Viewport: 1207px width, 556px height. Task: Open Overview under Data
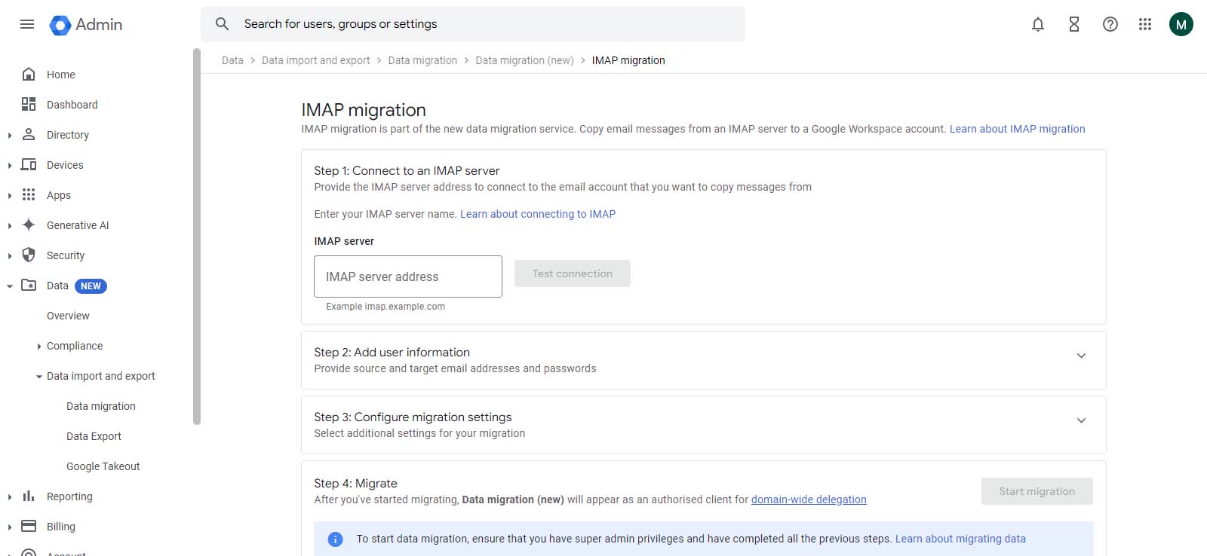coord(68,316)
